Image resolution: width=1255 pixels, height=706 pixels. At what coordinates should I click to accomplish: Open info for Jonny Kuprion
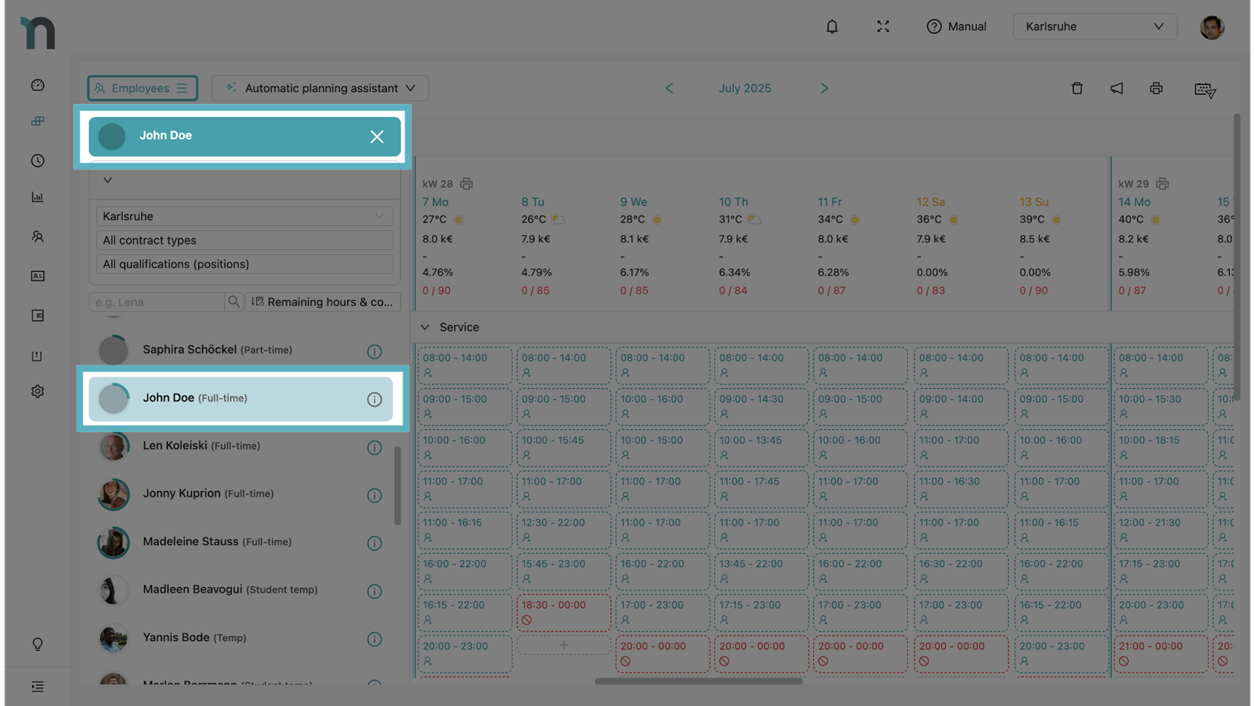click(374, 496)
